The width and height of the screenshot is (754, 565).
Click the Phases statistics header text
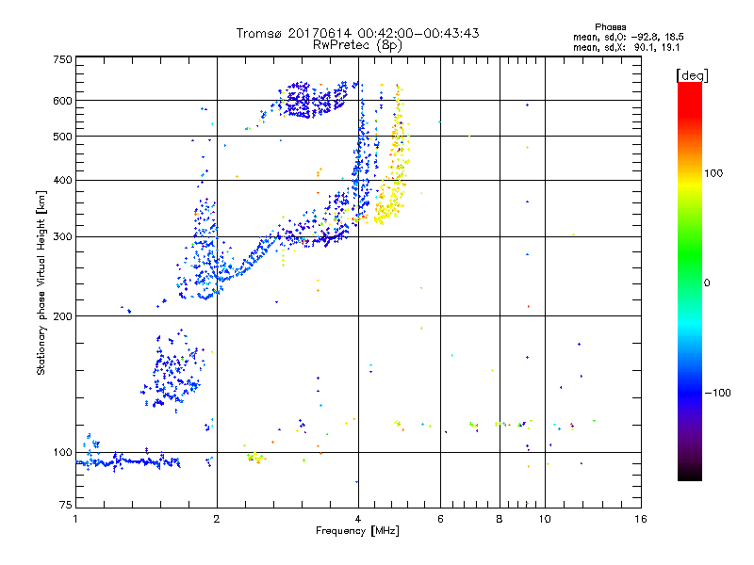(x=610, y=27)
